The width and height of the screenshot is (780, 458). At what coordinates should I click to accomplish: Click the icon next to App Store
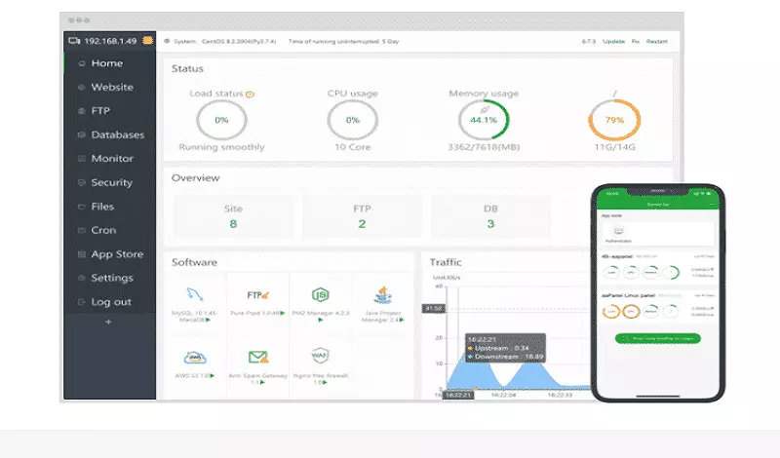click(82, 254)
